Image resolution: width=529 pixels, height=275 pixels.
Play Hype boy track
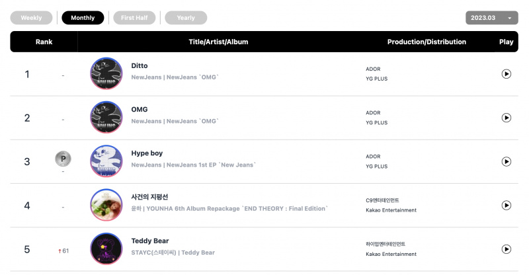506,161
